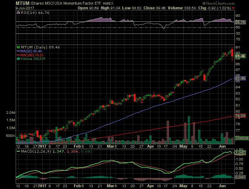Click the red down-arrow change indicator

tap(233, 8)
